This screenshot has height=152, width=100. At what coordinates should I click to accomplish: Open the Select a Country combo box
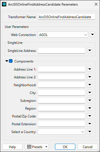(61, 132)
